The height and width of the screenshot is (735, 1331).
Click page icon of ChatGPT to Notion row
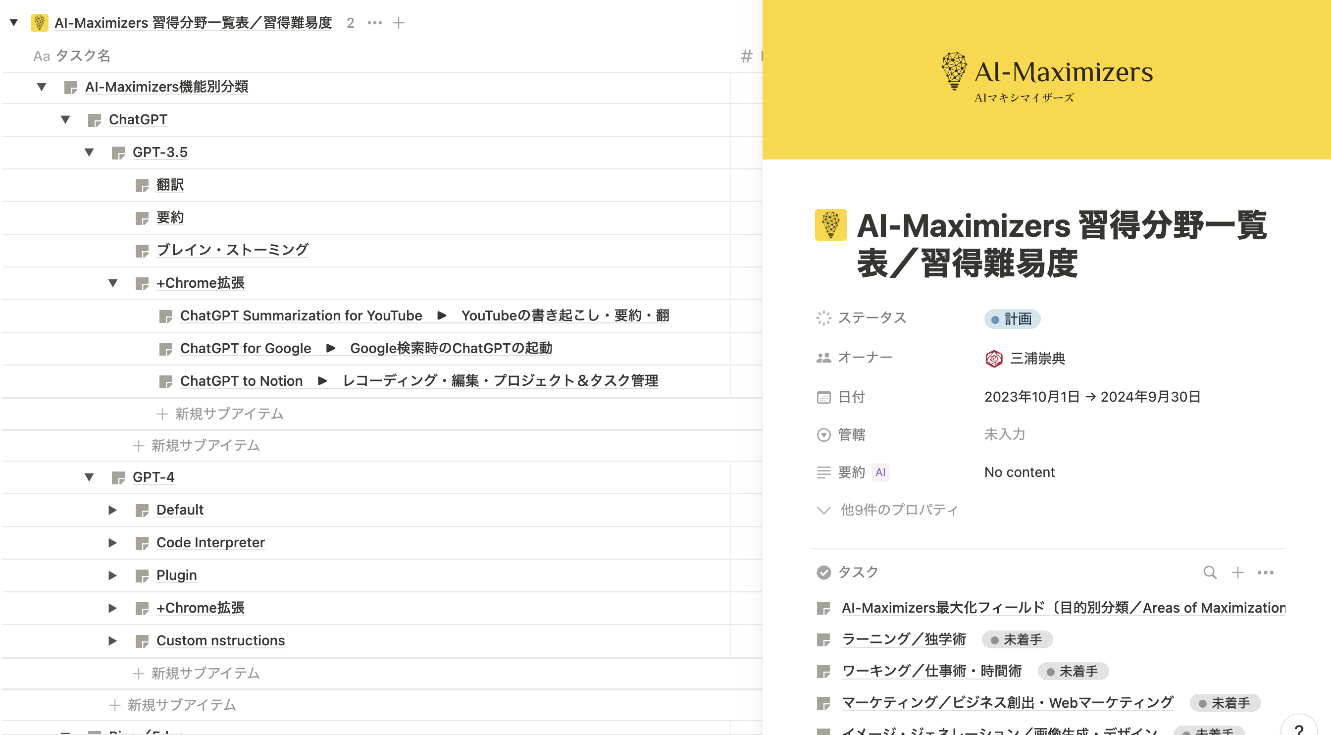(x=166, y=381)
